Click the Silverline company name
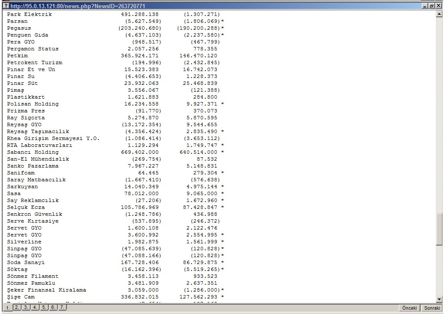The width and height of the screenshot is (445, 314). (24, 242)
